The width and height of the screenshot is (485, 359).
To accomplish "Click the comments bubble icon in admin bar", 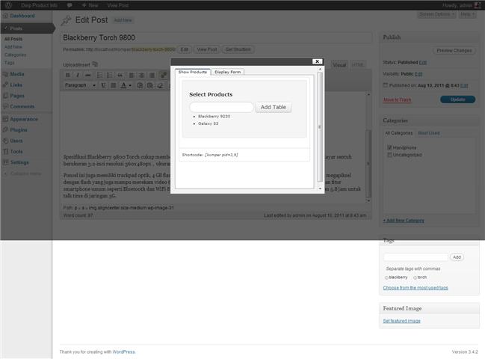I will coord(69,5).
